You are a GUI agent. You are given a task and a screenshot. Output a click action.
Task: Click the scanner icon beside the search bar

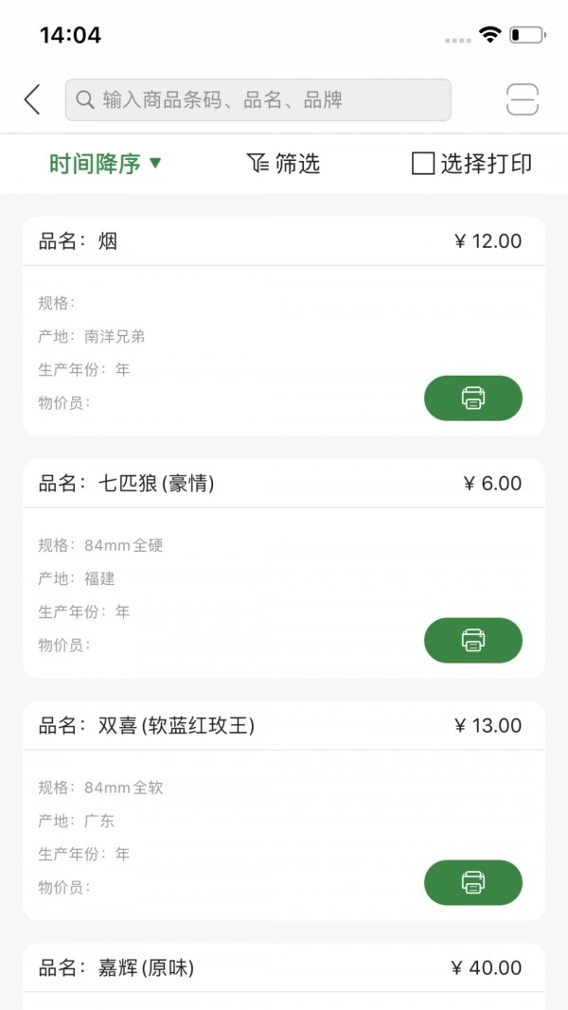pyautogui.click(x=522, y=98)
